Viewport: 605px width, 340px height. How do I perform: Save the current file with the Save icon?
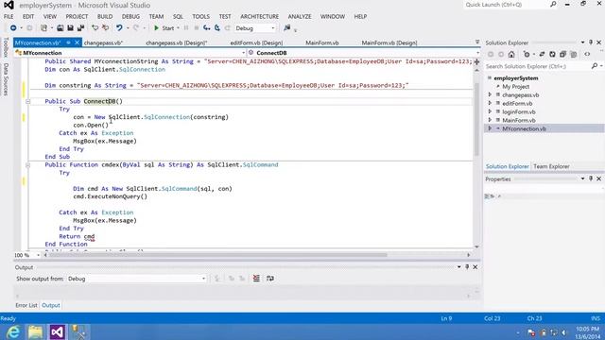click(70, 28)
